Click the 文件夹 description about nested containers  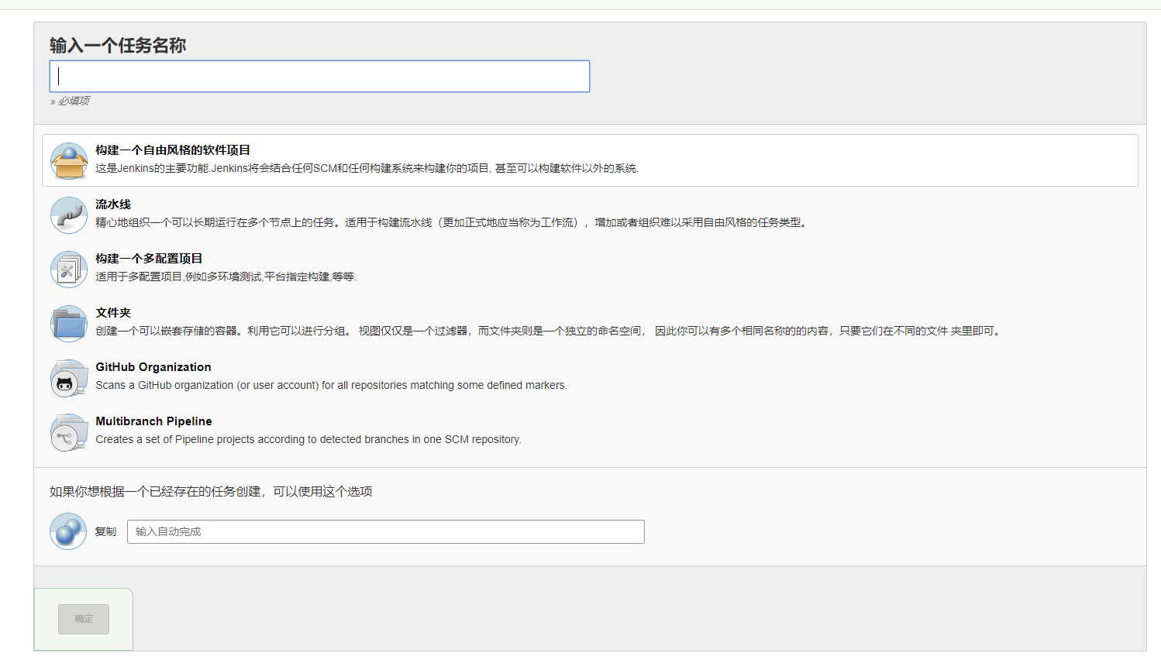coord(549,331)
